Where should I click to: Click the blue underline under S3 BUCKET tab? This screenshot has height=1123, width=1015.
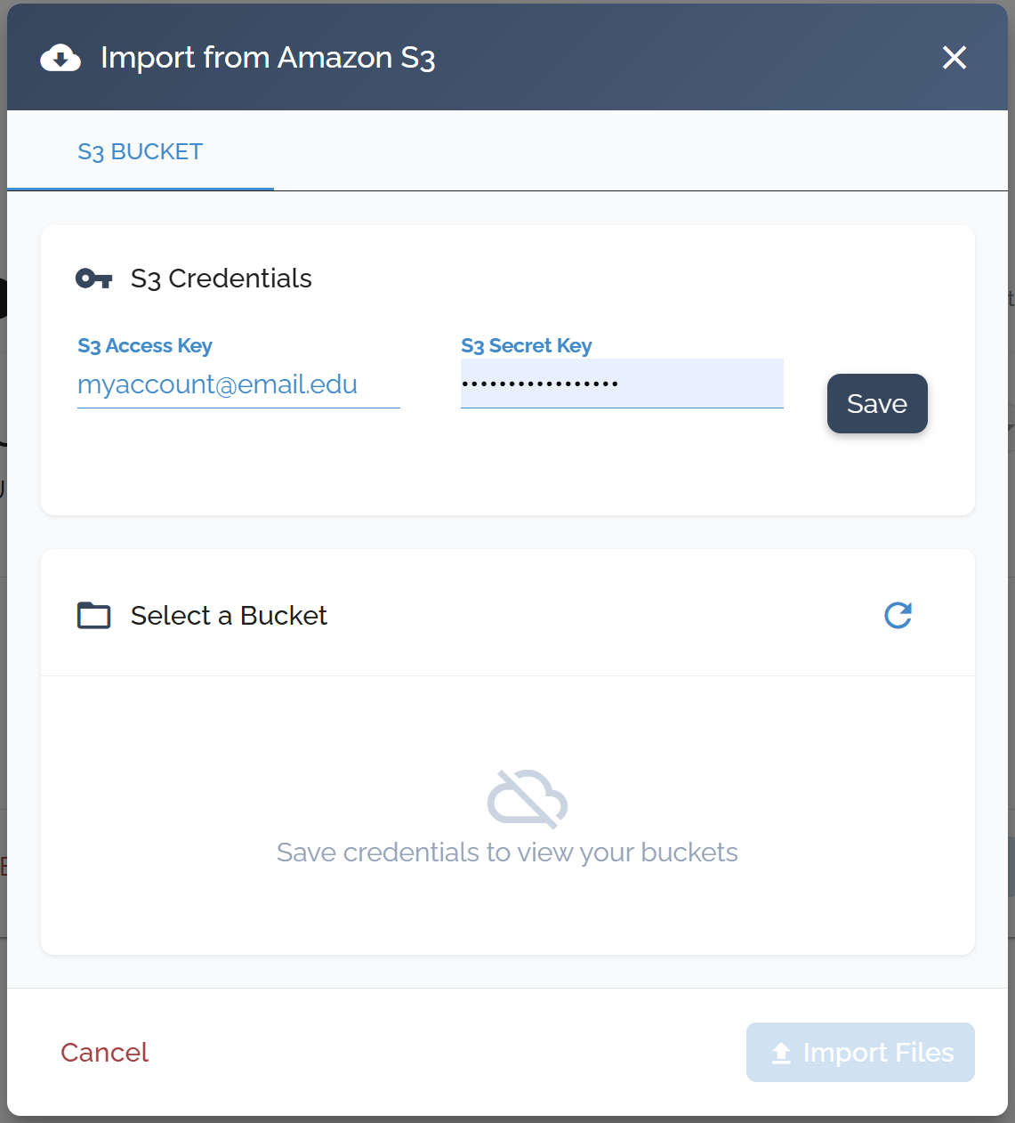click(x=141, y=189)
